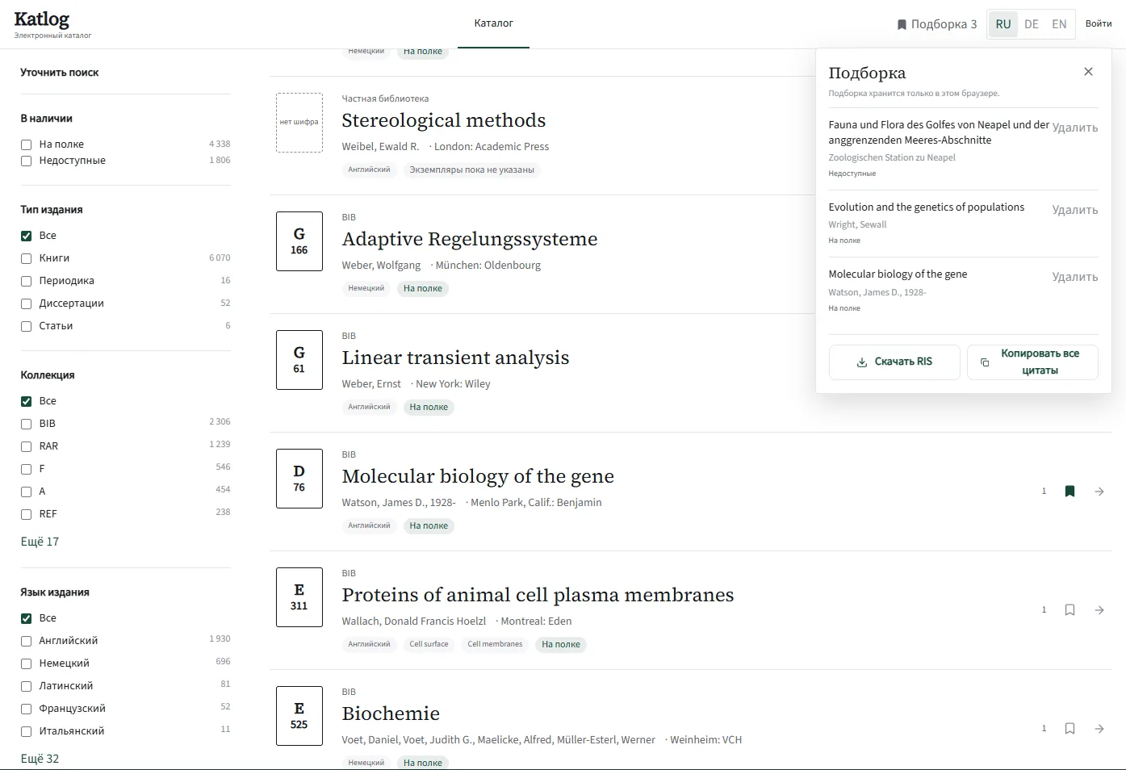Switch interface language to DE
The height and width of the screenshot is (770, 1126).
point(1031,24)
